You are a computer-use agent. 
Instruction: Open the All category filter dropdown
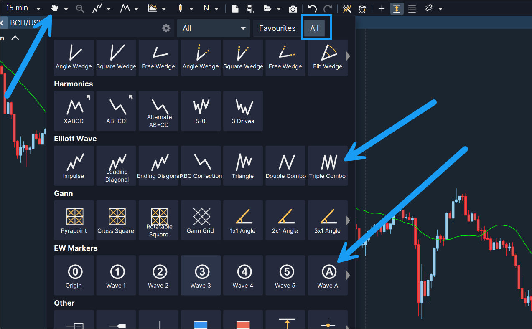tap(213, 28)
